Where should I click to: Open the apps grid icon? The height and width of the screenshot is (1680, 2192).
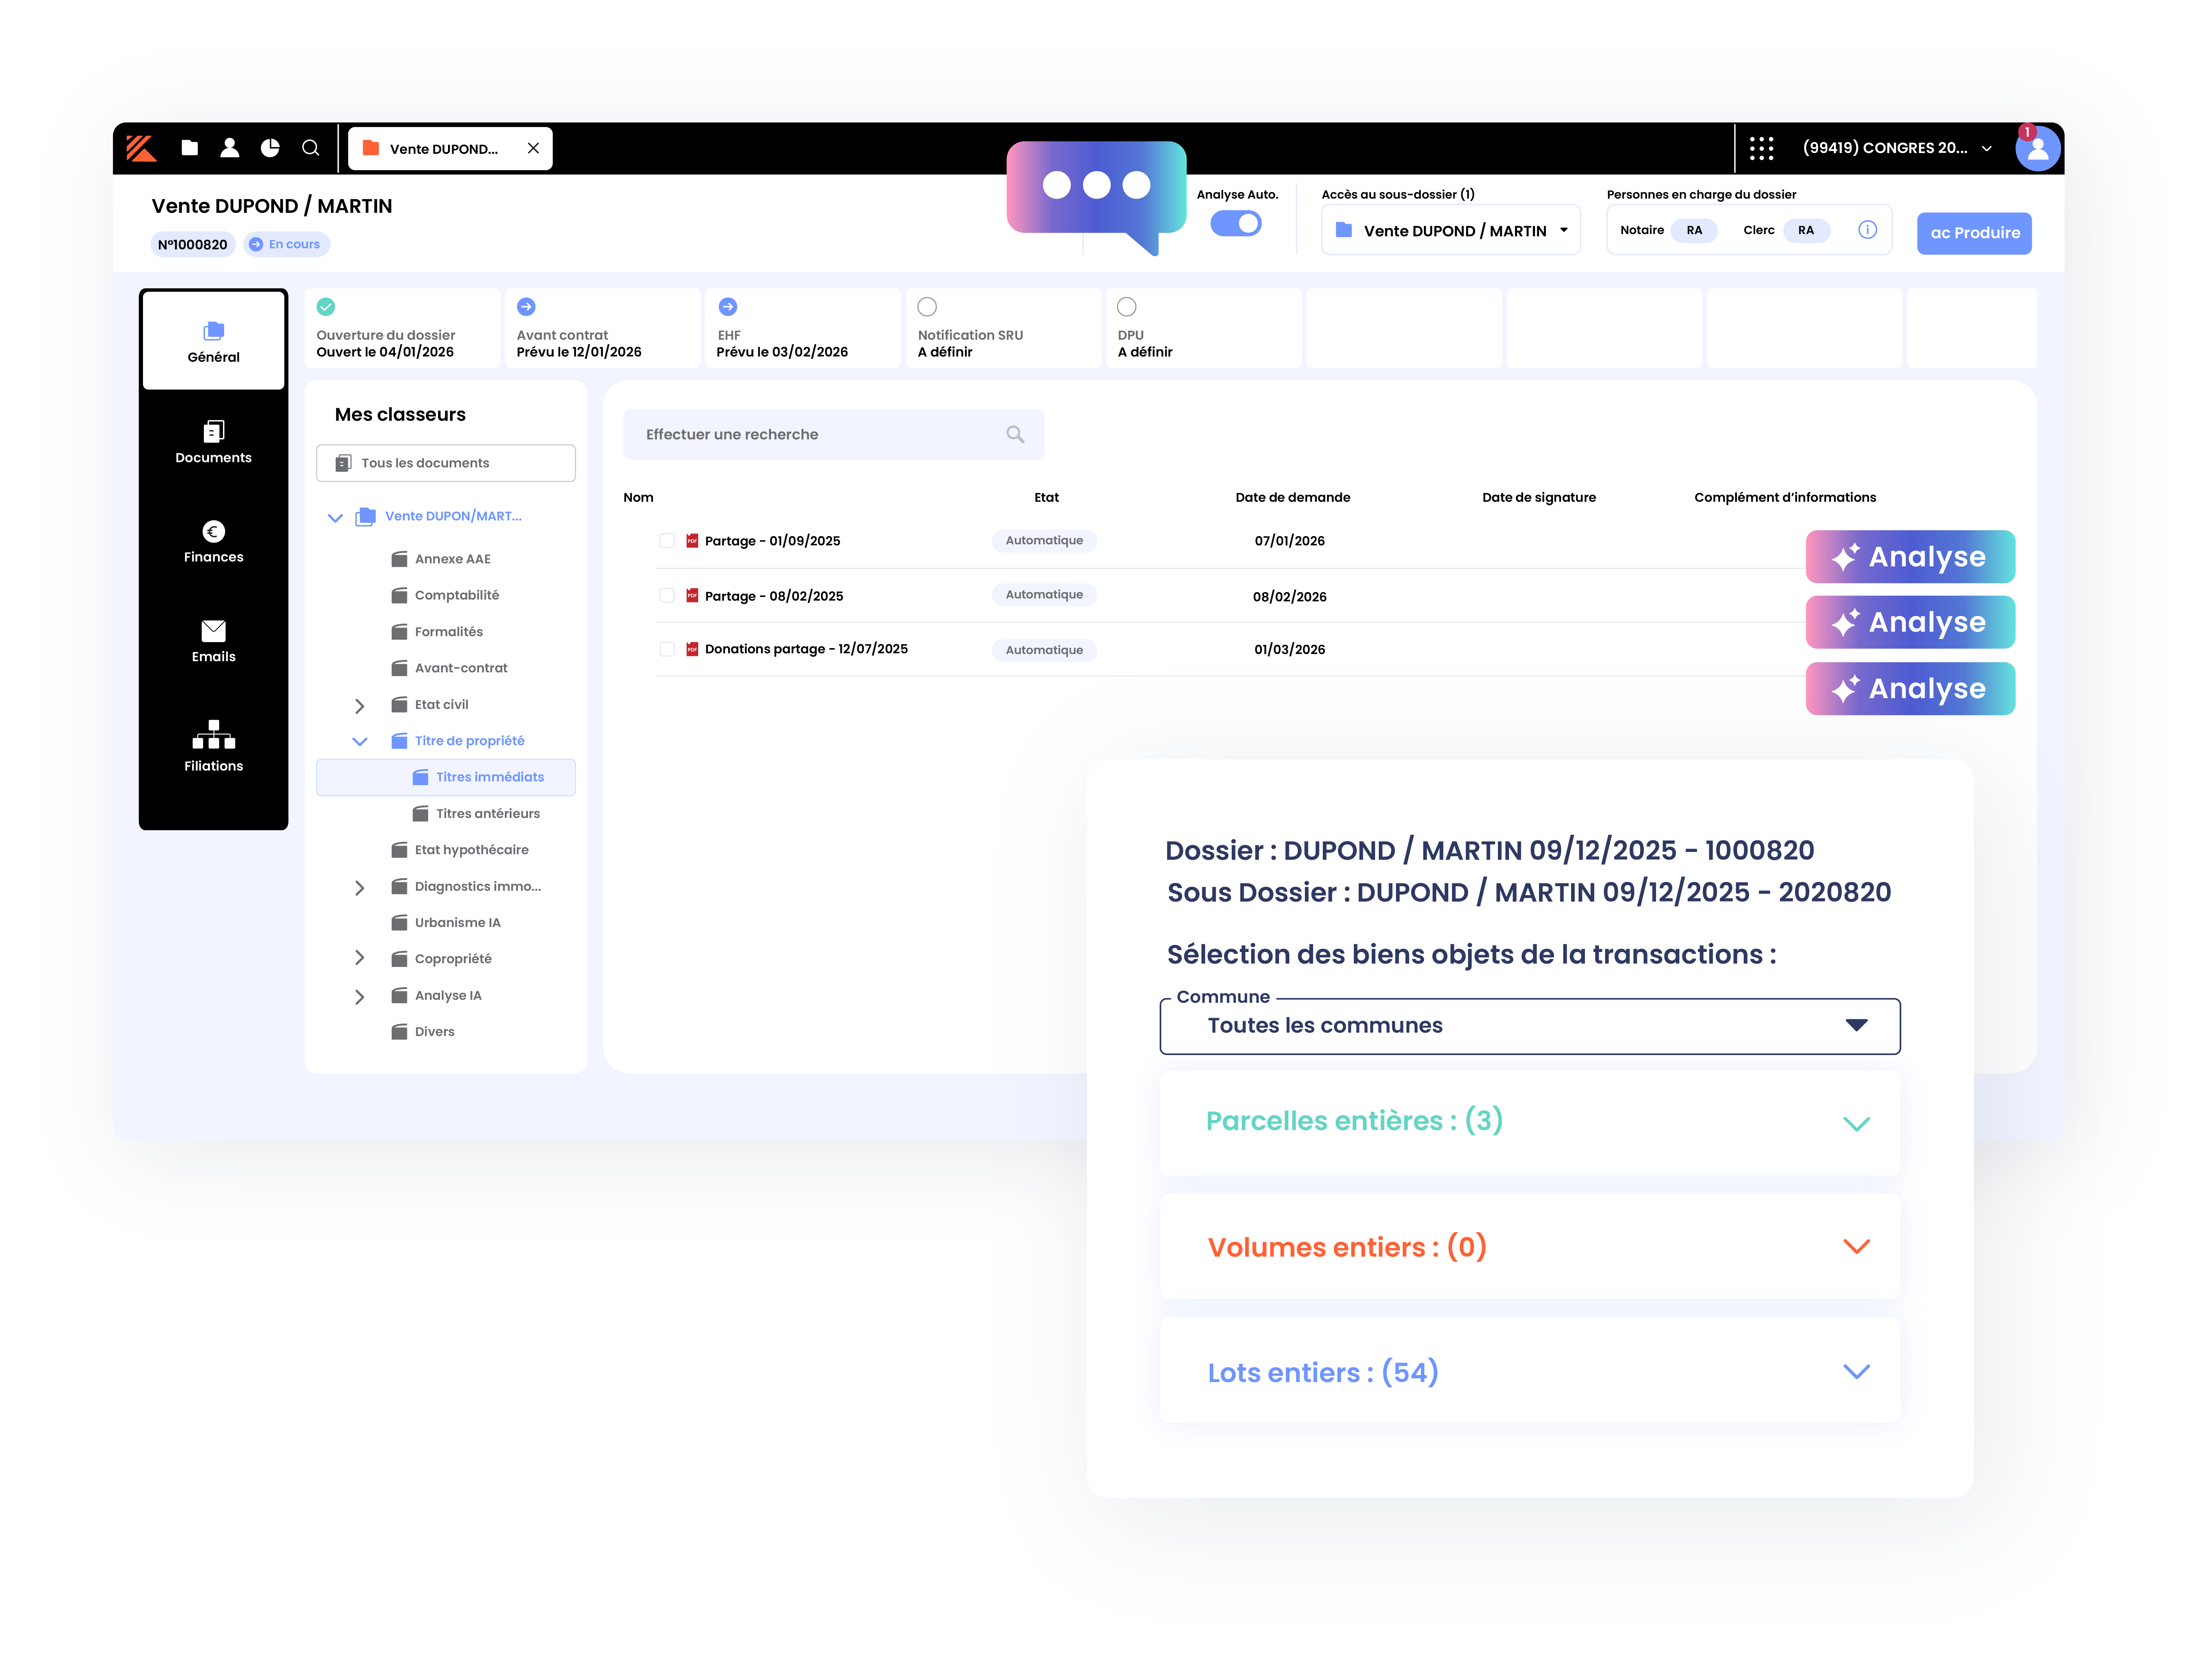pos(1761,148)
